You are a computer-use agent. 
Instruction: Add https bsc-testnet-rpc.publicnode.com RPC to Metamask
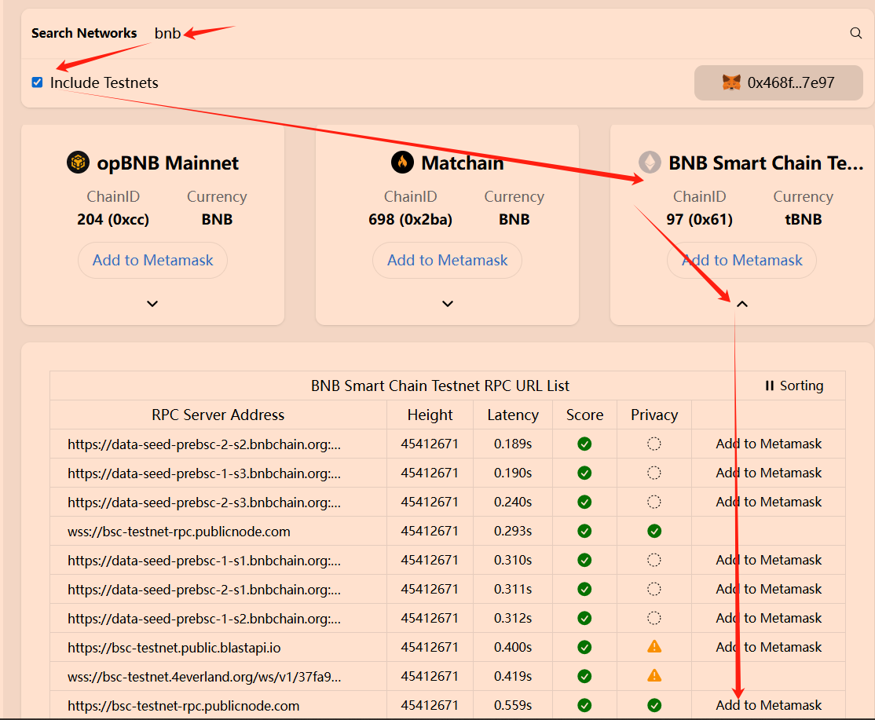768,706
